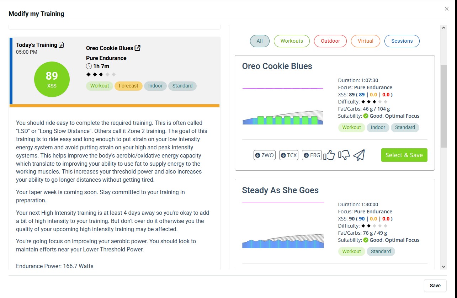Click the workout list scrollbar up arrow
This screenshot has height=298, width=457.
point(443,28)
